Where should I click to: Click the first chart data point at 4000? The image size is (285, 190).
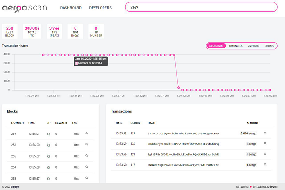[43, 55]
